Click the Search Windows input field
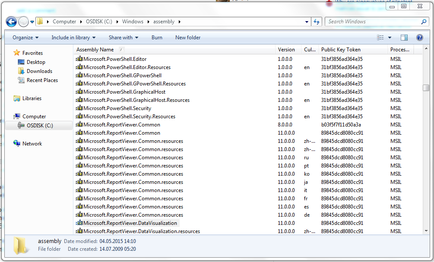 (374, 22)
